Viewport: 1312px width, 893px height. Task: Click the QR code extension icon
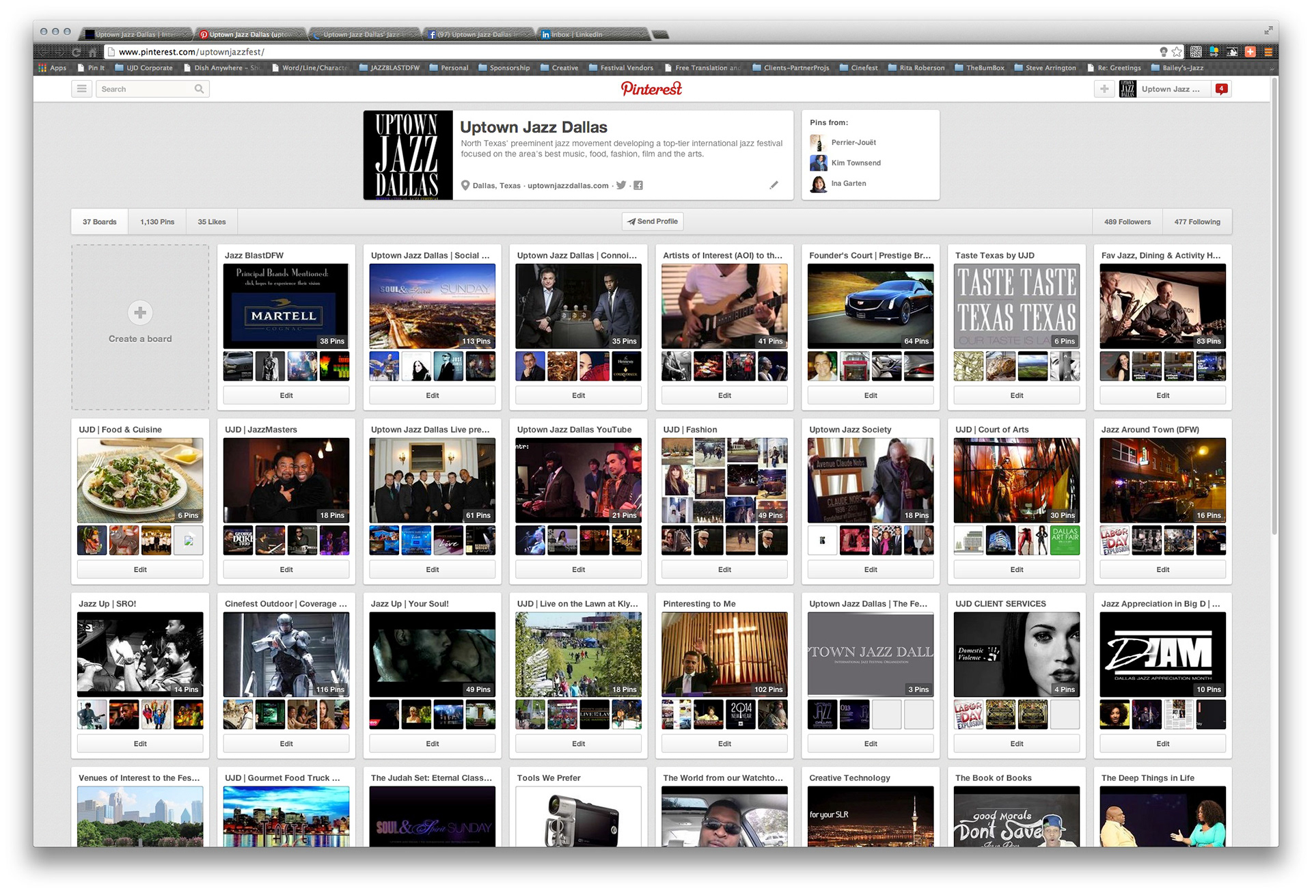point(1196,52)
